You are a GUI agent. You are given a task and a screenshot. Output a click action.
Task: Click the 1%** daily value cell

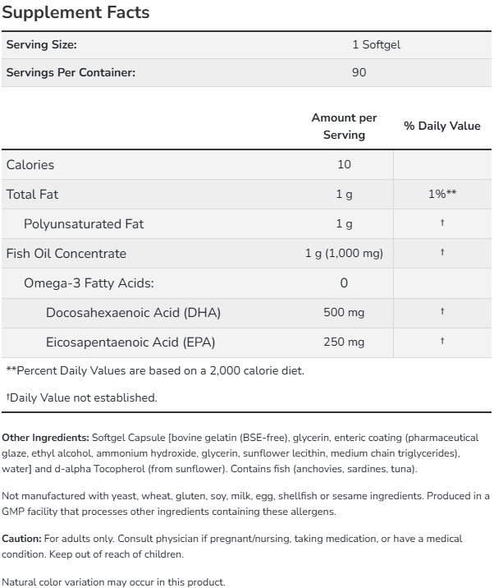coord(441,195)
